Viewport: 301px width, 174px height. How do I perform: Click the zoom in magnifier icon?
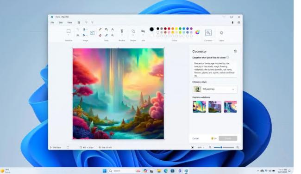point(238,147)
